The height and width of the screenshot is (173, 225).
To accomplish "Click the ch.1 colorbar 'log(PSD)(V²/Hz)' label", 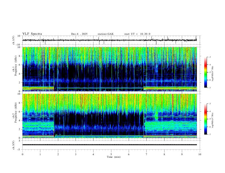I will pos(213,74).
